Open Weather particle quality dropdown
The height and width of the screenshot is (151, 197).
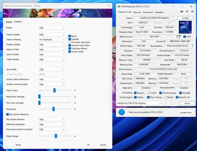coord(52,84)
